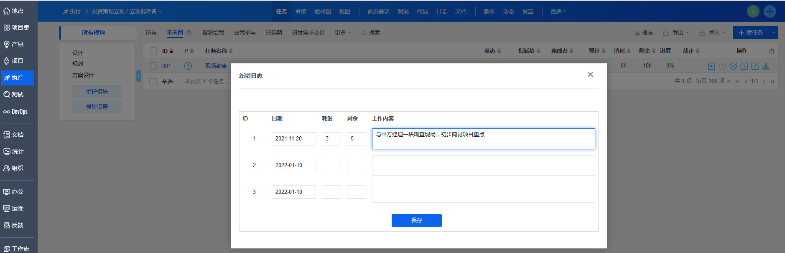Click the round plus icon in header
This screenshot has width=785, height=253.
[x=770, y=11]
